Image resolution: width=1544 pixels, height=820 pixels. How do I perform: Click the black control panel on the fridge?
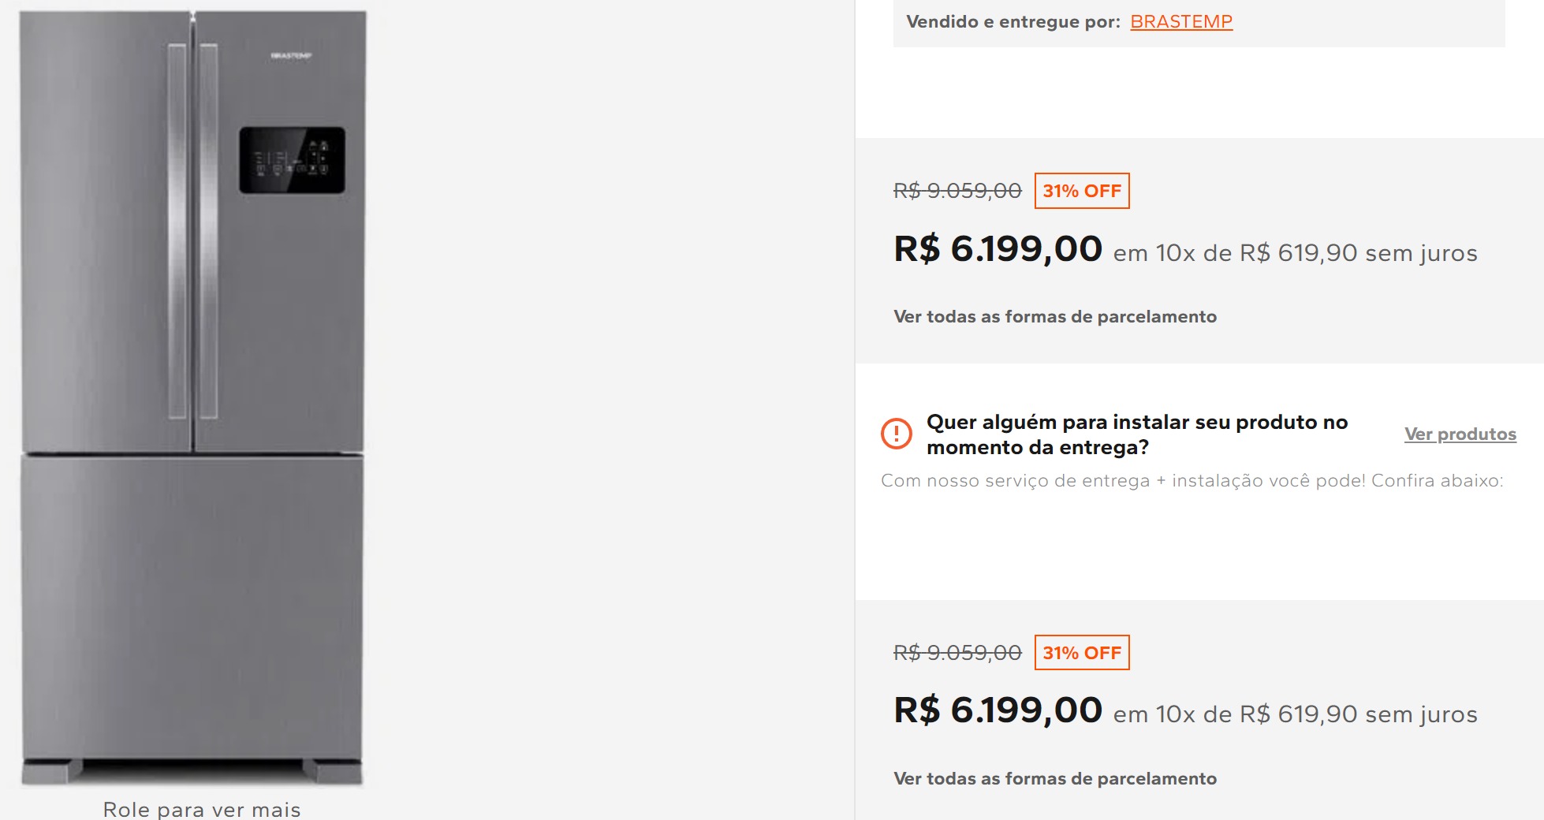coord(292,160)
